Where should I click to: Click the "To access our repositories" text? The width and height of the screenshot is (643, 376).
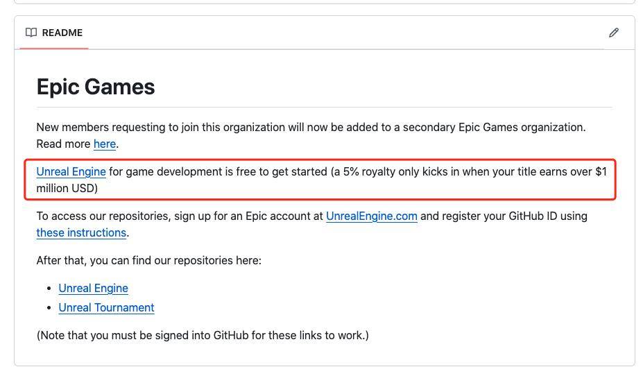(103, 216)
